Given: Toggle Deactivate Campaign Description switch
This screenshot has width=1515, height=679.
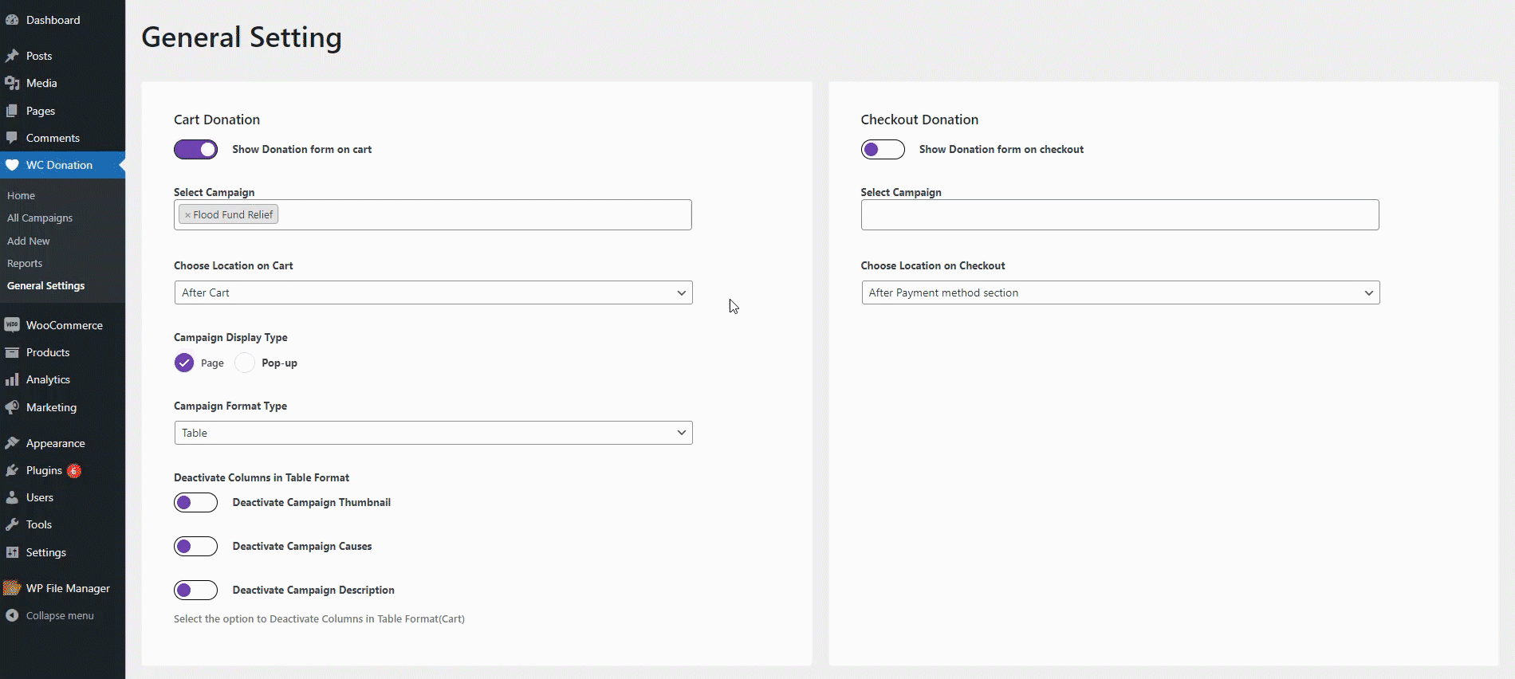Looking at the screenshot, I should pos(195,590).
